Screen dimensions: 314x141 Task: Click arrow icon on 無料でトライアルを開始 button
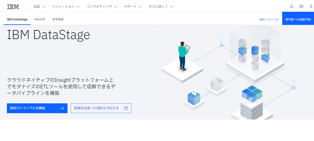pyautogui.click(x=62, y=108)
